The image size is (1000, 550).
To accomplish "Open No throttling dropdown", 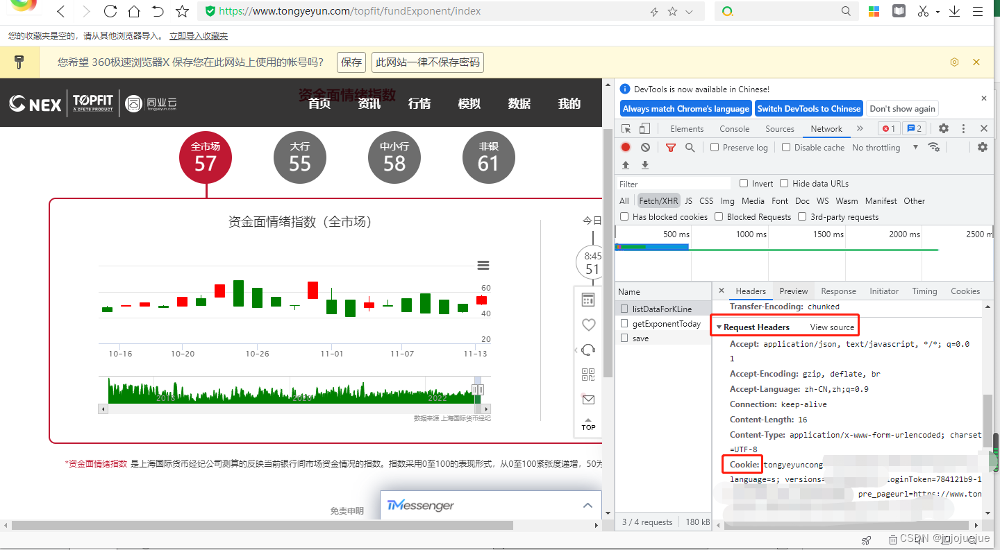I will tap(885, 147).
